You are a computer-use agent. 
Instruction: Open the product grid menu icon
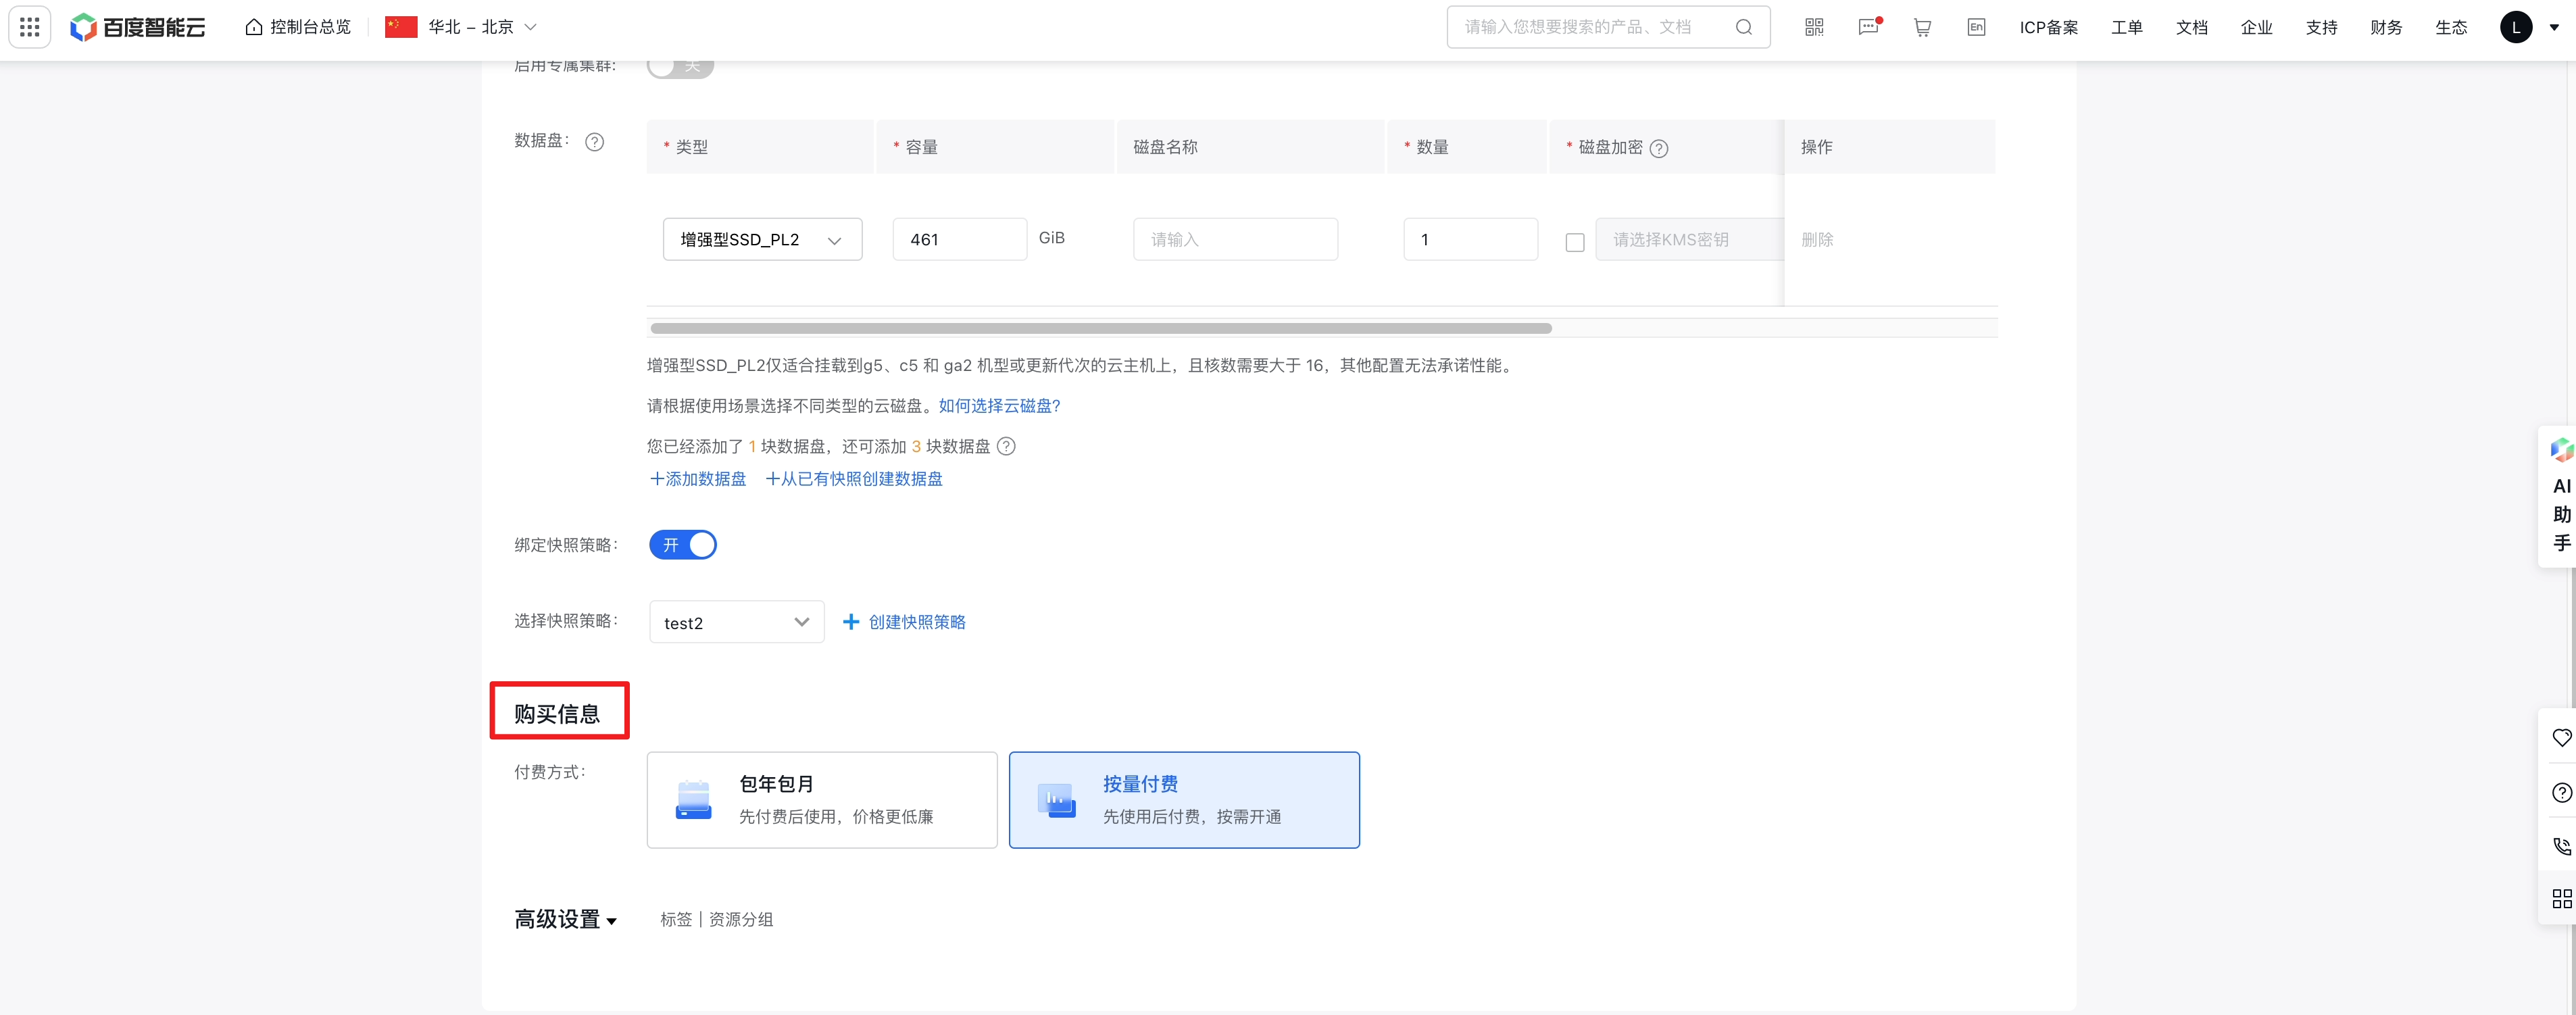(x=30, y=27)
